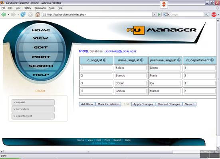
Task: Click the Add Row button
Action: [87, 104]
